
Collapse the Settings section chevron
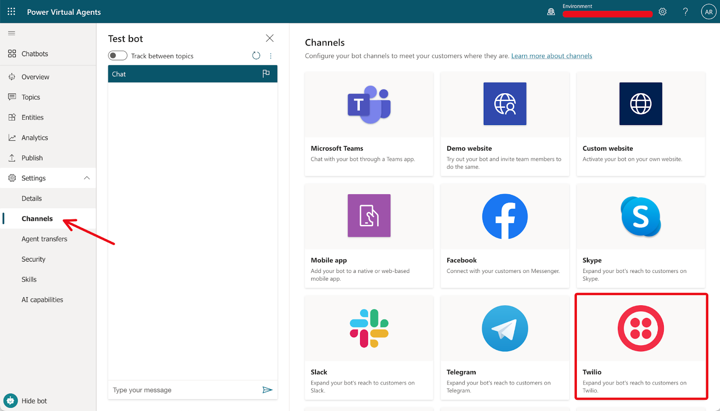(x=87, y=178)
